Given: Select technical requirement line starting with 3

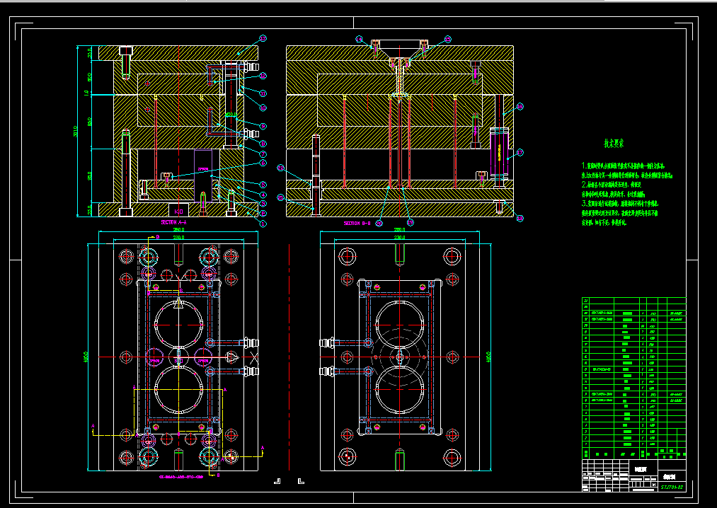Looking at the screenshot, I should coord(619,204).
